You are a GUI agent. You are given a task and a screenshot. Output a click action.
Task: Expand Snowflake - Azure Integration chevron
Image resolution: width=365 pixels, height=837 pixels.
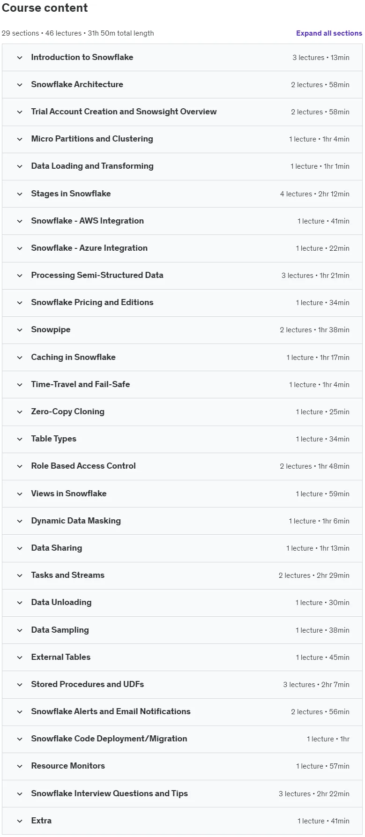pos(20,248)
